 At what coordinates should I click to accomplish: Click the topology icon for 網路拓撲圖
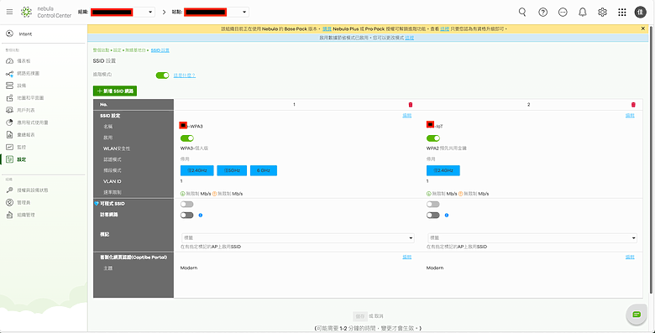tap(10, 74)
